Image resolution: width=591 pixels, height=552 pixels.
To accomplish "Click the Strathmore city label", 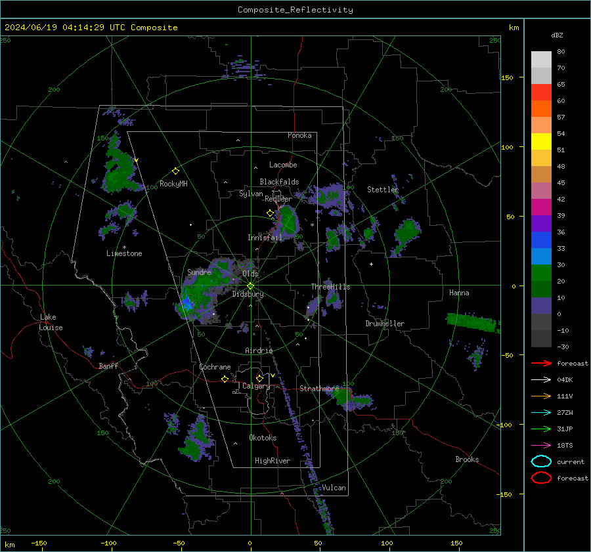I will (x=319, y=389).
